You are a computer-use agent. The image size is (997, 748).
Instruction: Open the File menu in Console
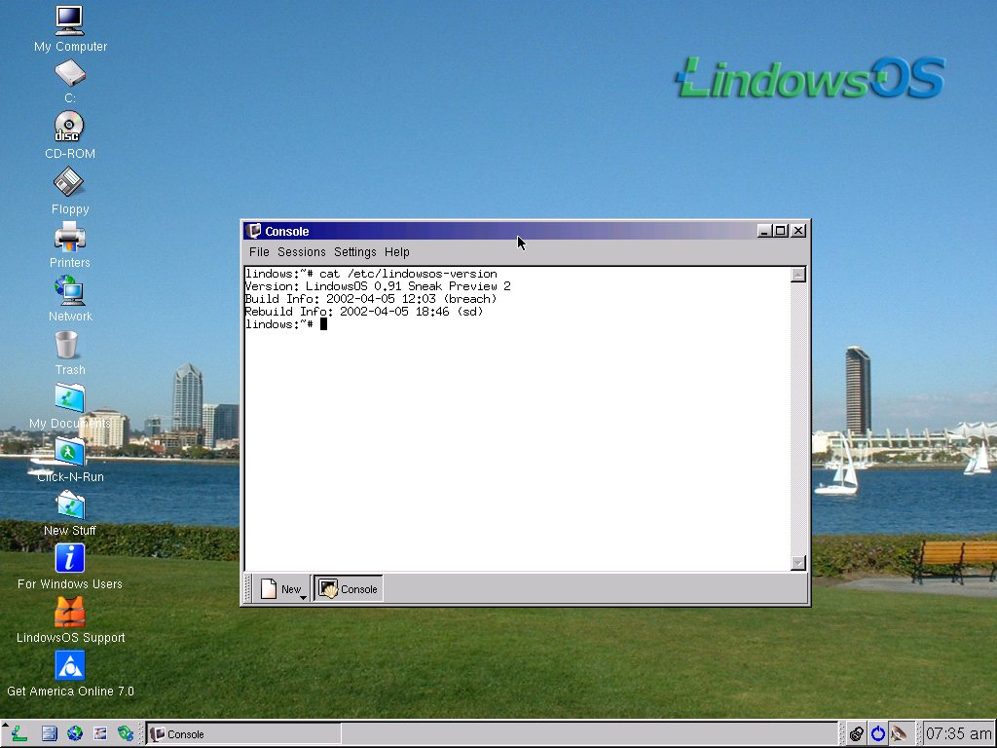[259, 252]
